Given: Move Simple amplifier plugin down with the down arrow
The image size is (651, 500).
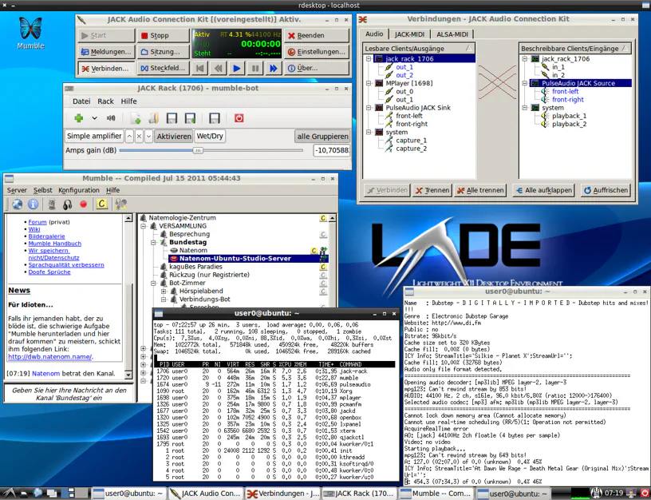Looking at the screenshot, I should coord(148,137).
